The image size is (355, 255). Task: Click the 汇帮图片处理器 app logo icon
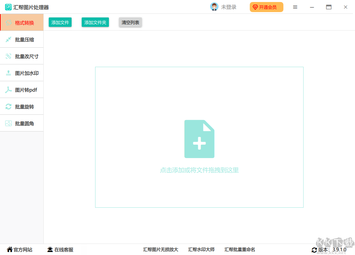tap(8, 7)
